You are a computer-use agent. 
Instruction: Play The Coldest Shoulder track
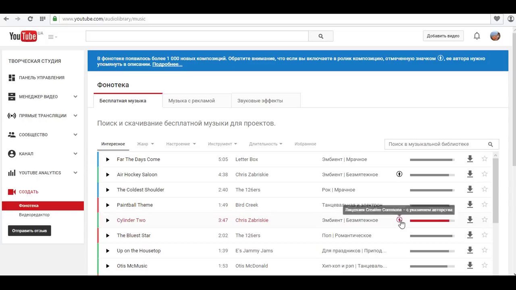click(x=108, y=190)
